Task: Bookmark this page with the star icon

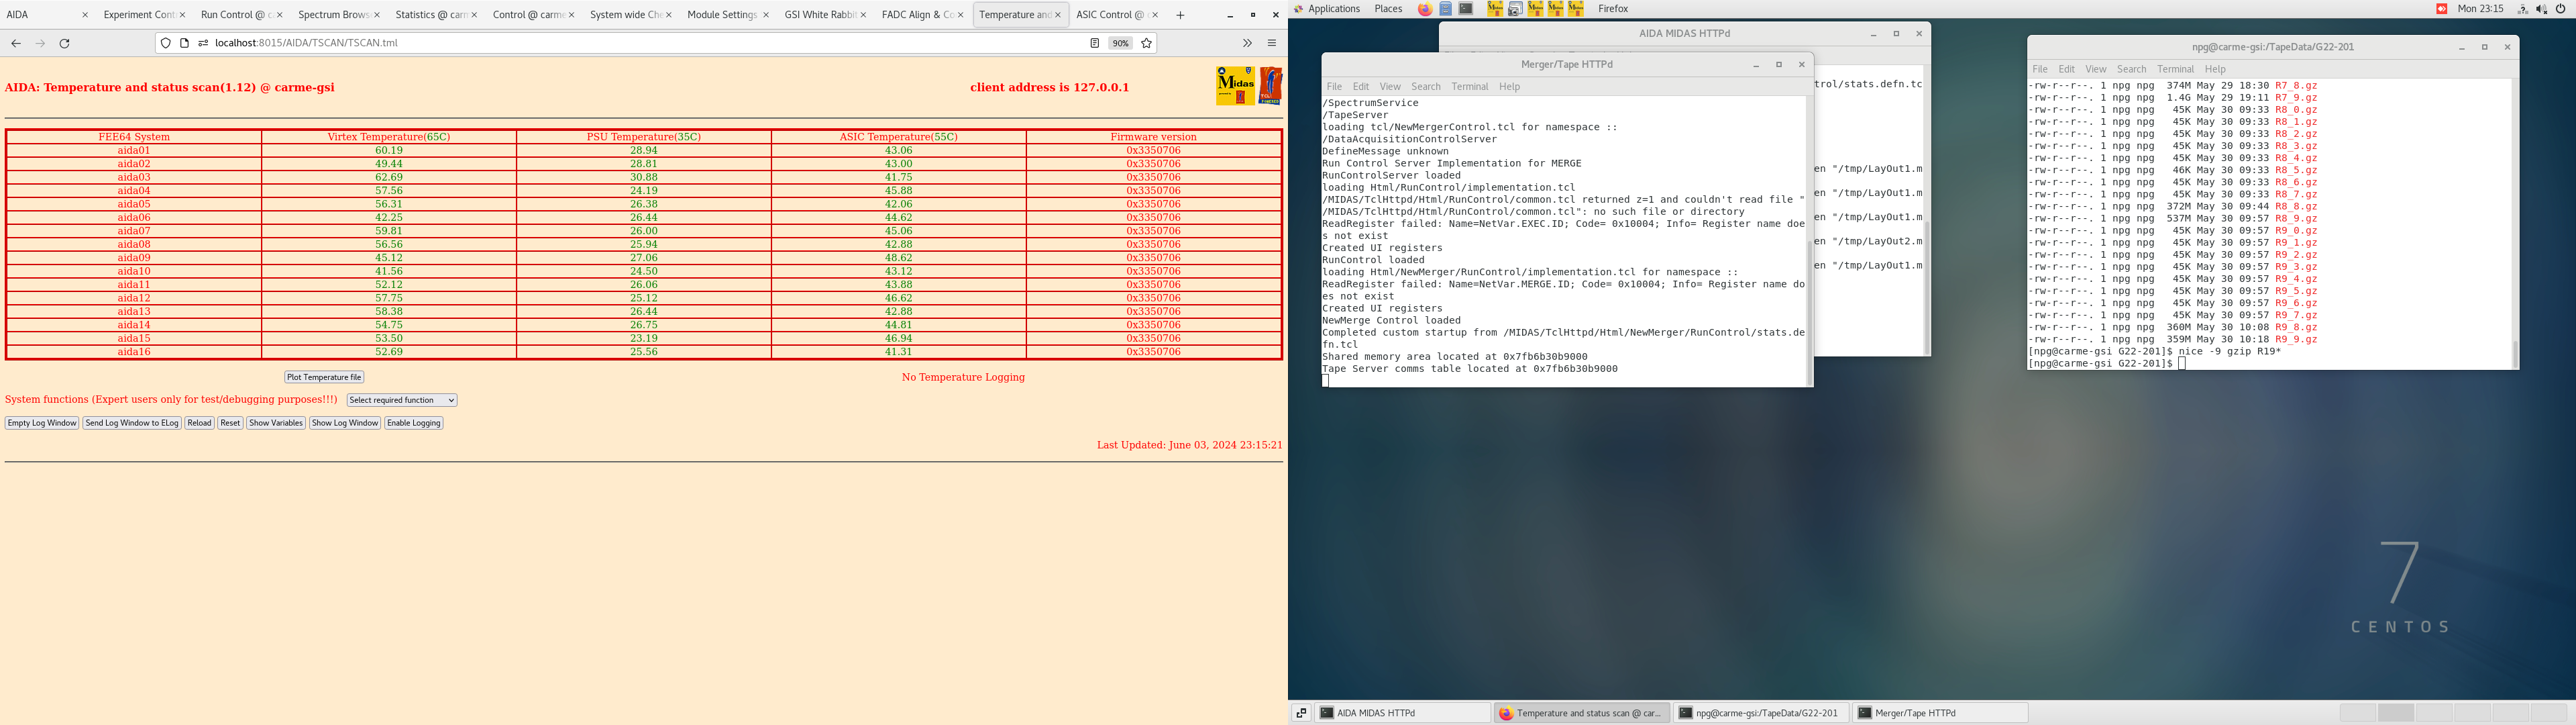Action: pos(1146,43)
